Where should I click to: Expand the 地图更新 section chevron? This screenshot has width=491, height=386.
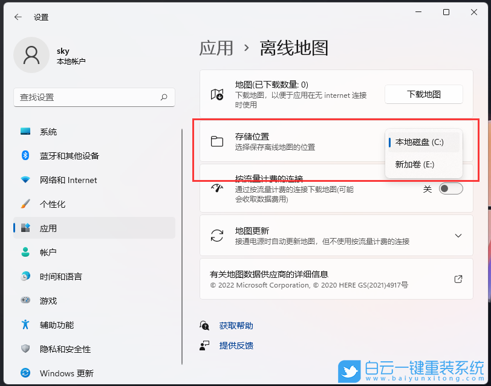click(x=458, y=236)
